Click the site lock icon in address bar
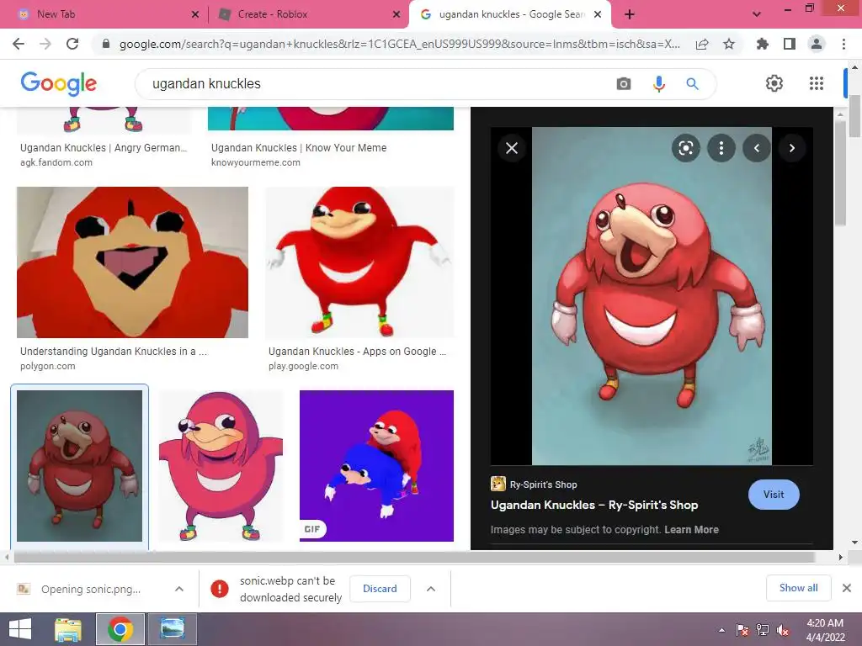This screenshot has width=862, height=646. pyautogui.click(x=106, y=44)
